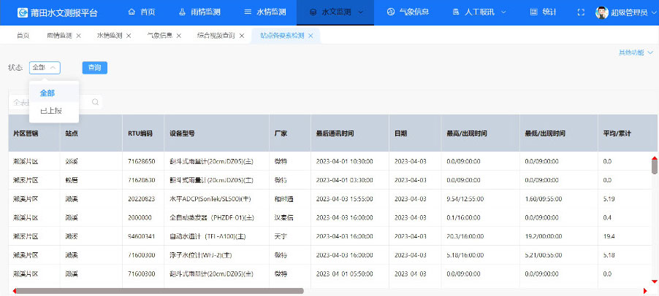Close the 气象信息 tab
The image size is (659, 296).
(178, 36)
